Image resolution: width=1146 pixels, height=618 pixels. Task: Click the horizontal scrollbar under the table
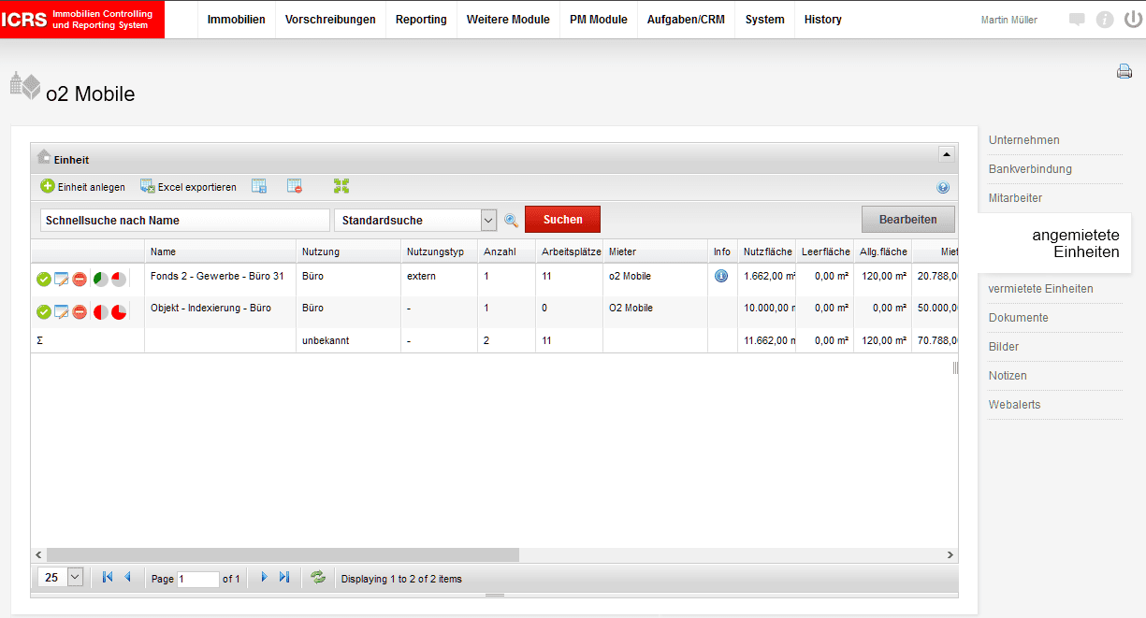(283, 554)
